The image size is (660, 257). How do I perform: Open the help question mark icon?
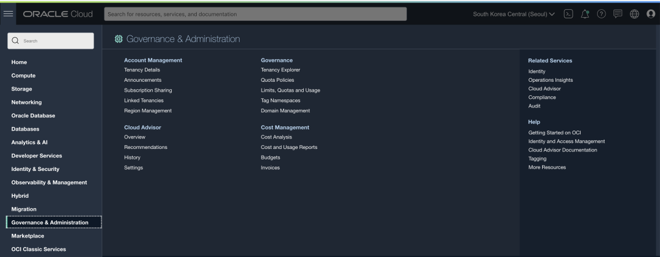pyautogui.click(x=601, y=14)
